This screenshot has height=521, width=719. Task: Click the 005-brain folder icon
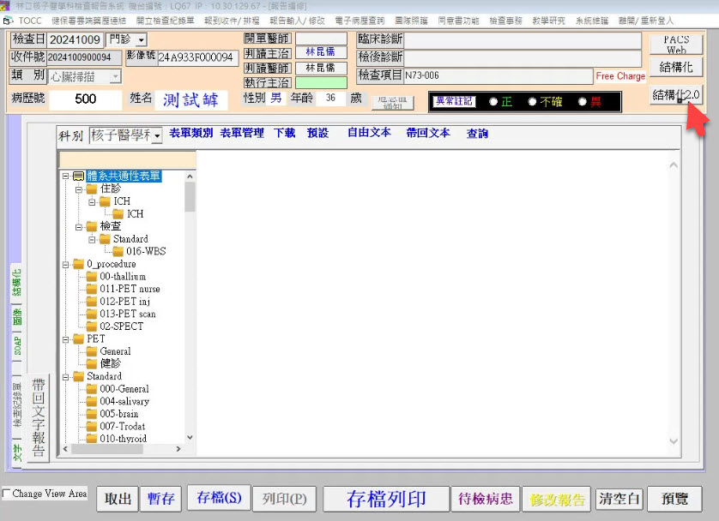pos(92,414)
